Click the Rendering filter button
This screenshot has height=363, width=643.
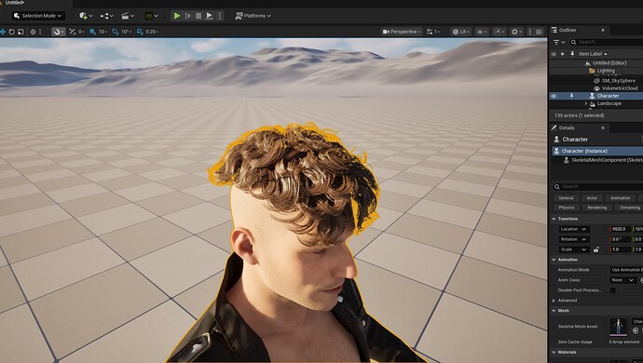597,208
